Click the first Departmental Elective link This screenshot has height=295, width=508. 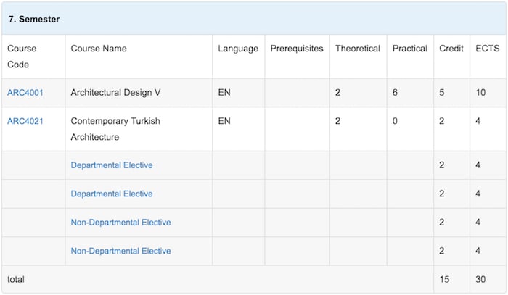(x=112, y=165)
